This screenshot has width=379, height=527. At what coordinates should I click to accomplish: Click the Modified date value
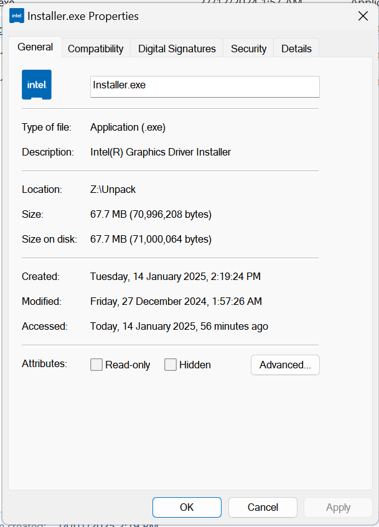click(176, 301)
